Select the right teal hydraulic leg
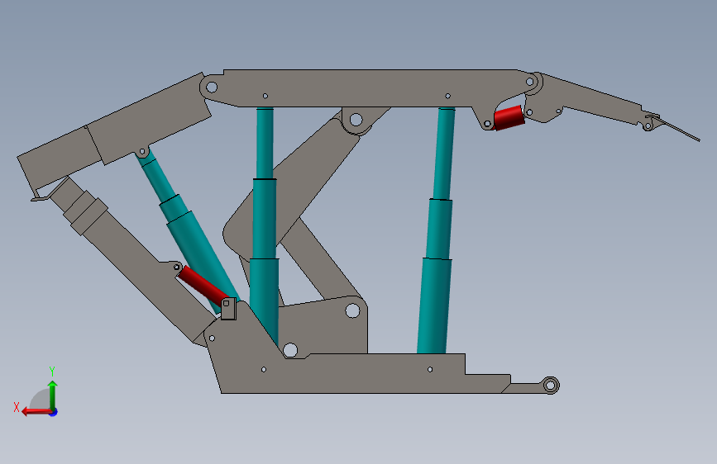The height and width of the screenshot is (464, 717). (437, 230)
